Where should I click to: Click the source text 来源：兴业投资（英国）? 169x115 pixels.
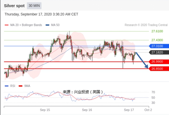click(x=83, y=92)
